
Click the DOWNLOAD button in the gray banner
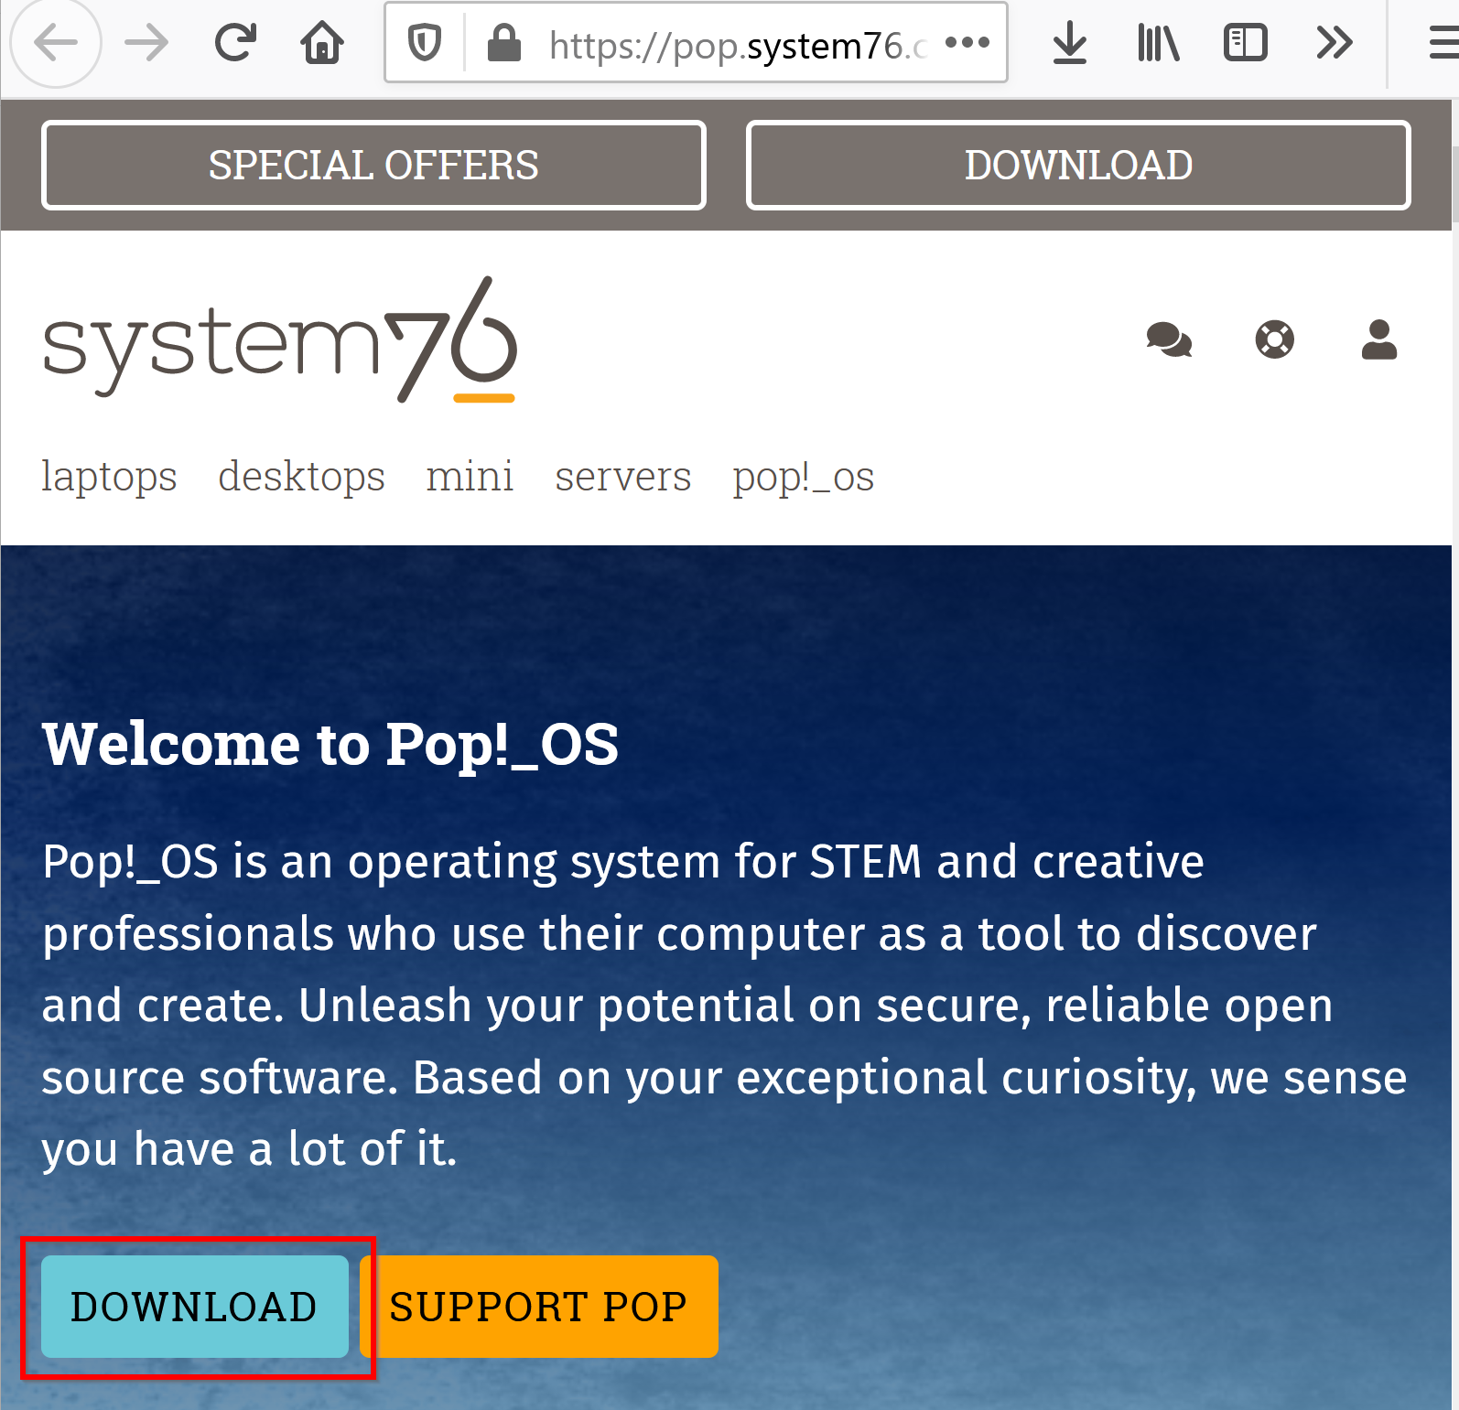click(1078, 166)
